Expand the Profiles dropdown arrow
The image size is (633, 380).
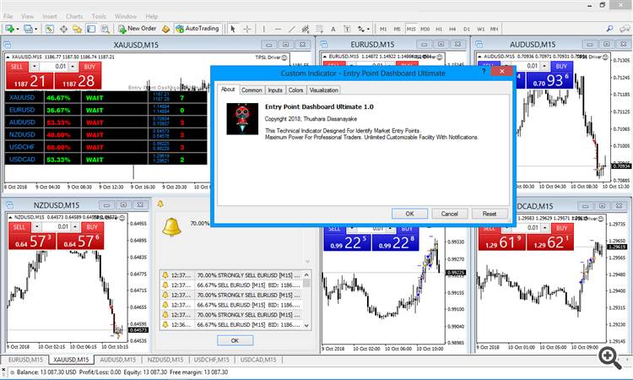[x=36, y=29]
